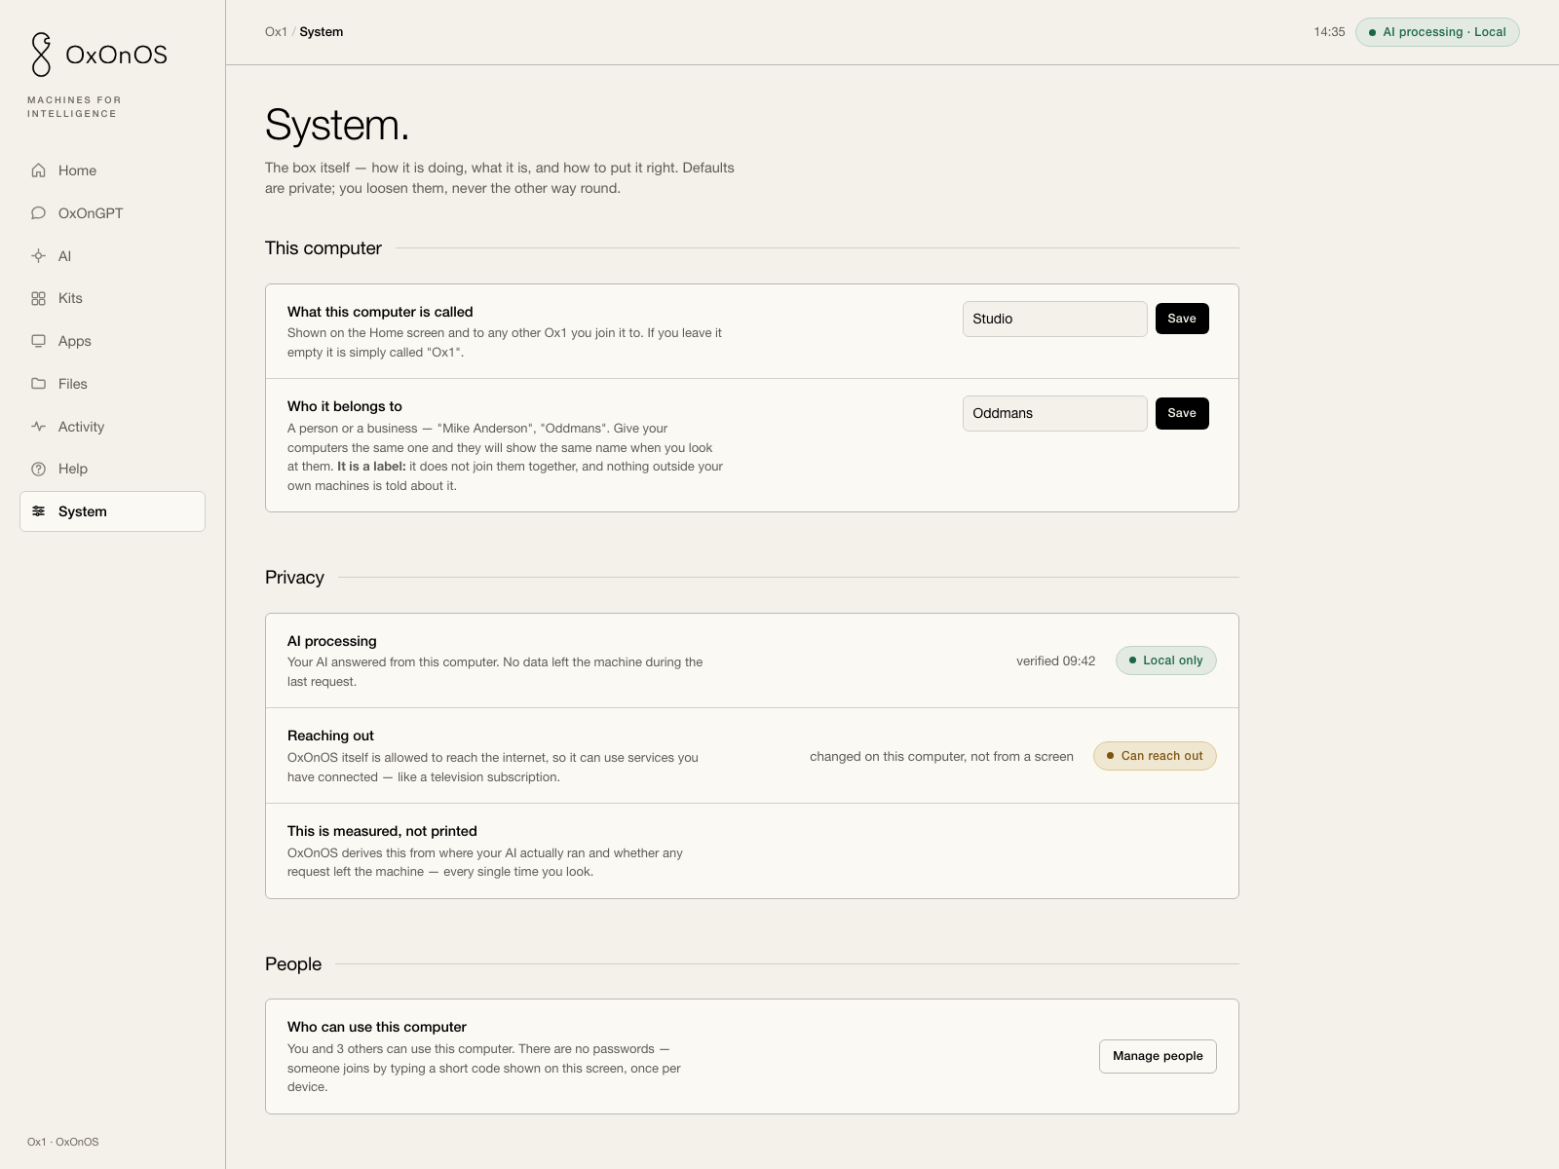
Task: Click the Help question mark icon
Action: [x=39, y=469]
